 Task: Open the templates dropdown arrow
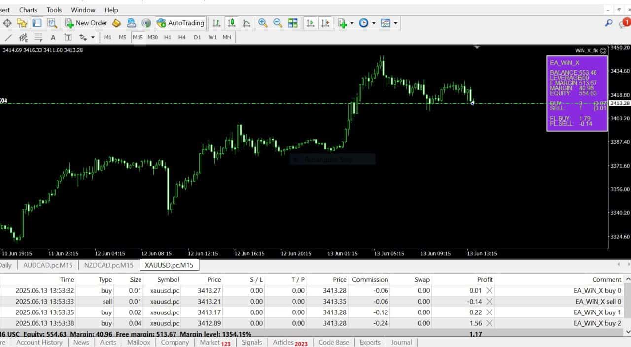(395, 23)
